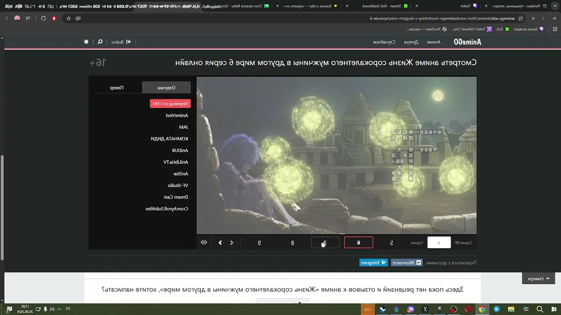The height and width of the screenshot is (315, 561).
Task: Toggle the site theme sun icon
Action: coord(86,42)
